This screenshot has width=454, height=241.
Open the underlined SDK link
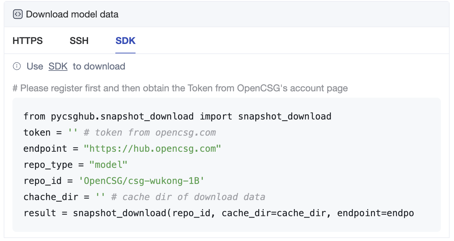58,66
